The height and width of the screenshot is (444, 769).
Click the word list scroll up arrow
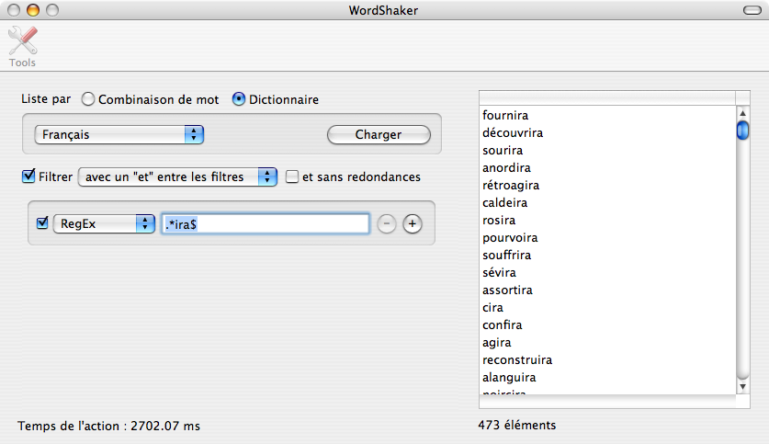pos(742,113)
